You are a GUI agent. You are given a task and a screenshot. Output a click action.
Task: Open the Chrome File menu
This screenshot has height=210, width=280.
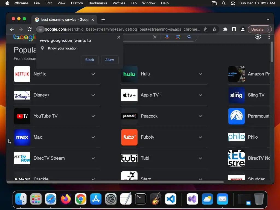(x=37, y=3)
